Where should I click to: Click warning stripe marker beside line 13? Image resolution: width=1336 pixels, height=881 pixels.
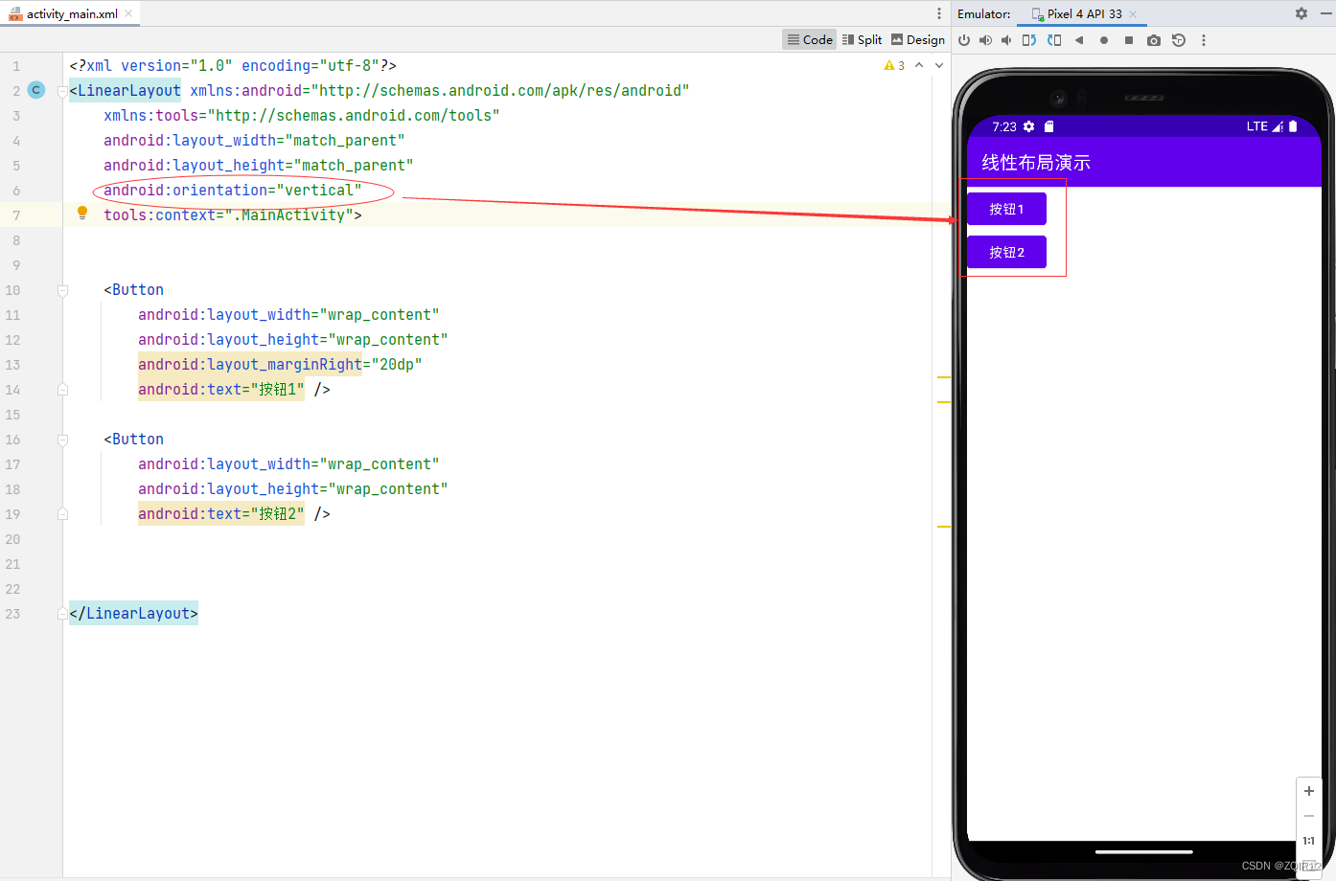(x=944, y=377)
